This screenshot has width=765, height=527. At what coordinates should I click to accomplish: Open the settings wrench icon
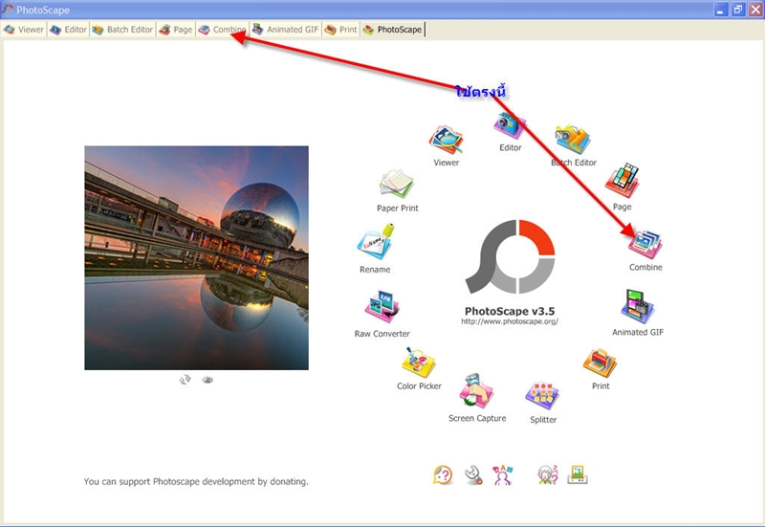[472, 474]
